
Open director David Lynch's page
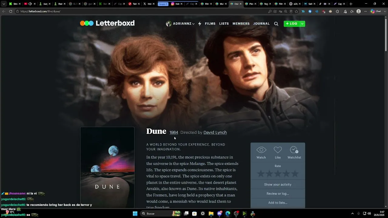(215, 132)
